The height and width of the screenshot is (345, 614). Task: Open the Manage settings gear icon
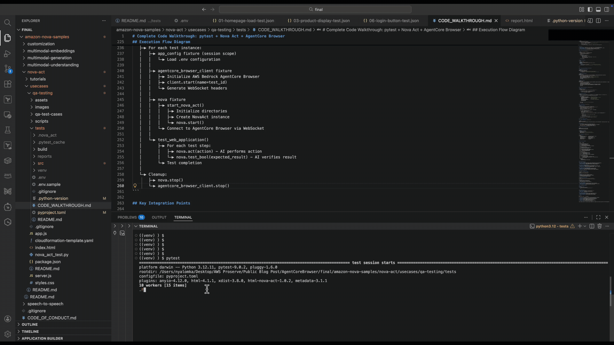tap(8, 334)
